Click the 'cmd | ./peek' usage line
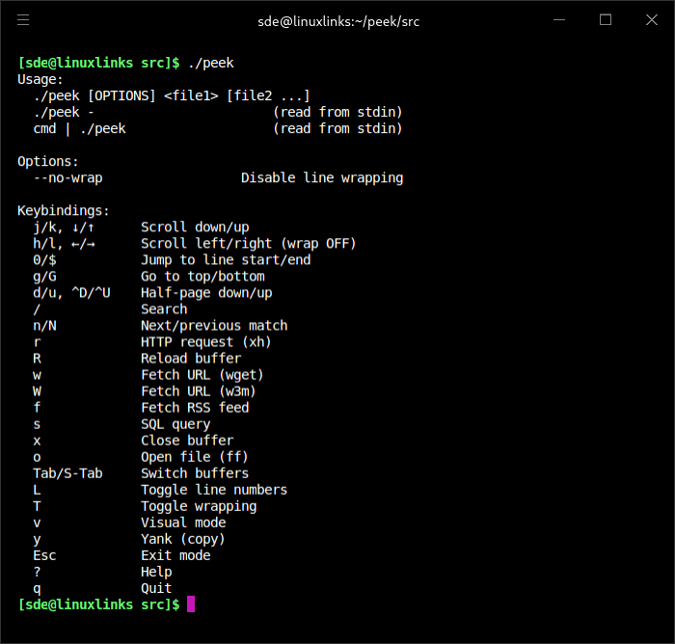The image size is (675, 644). tap(79, 128)
